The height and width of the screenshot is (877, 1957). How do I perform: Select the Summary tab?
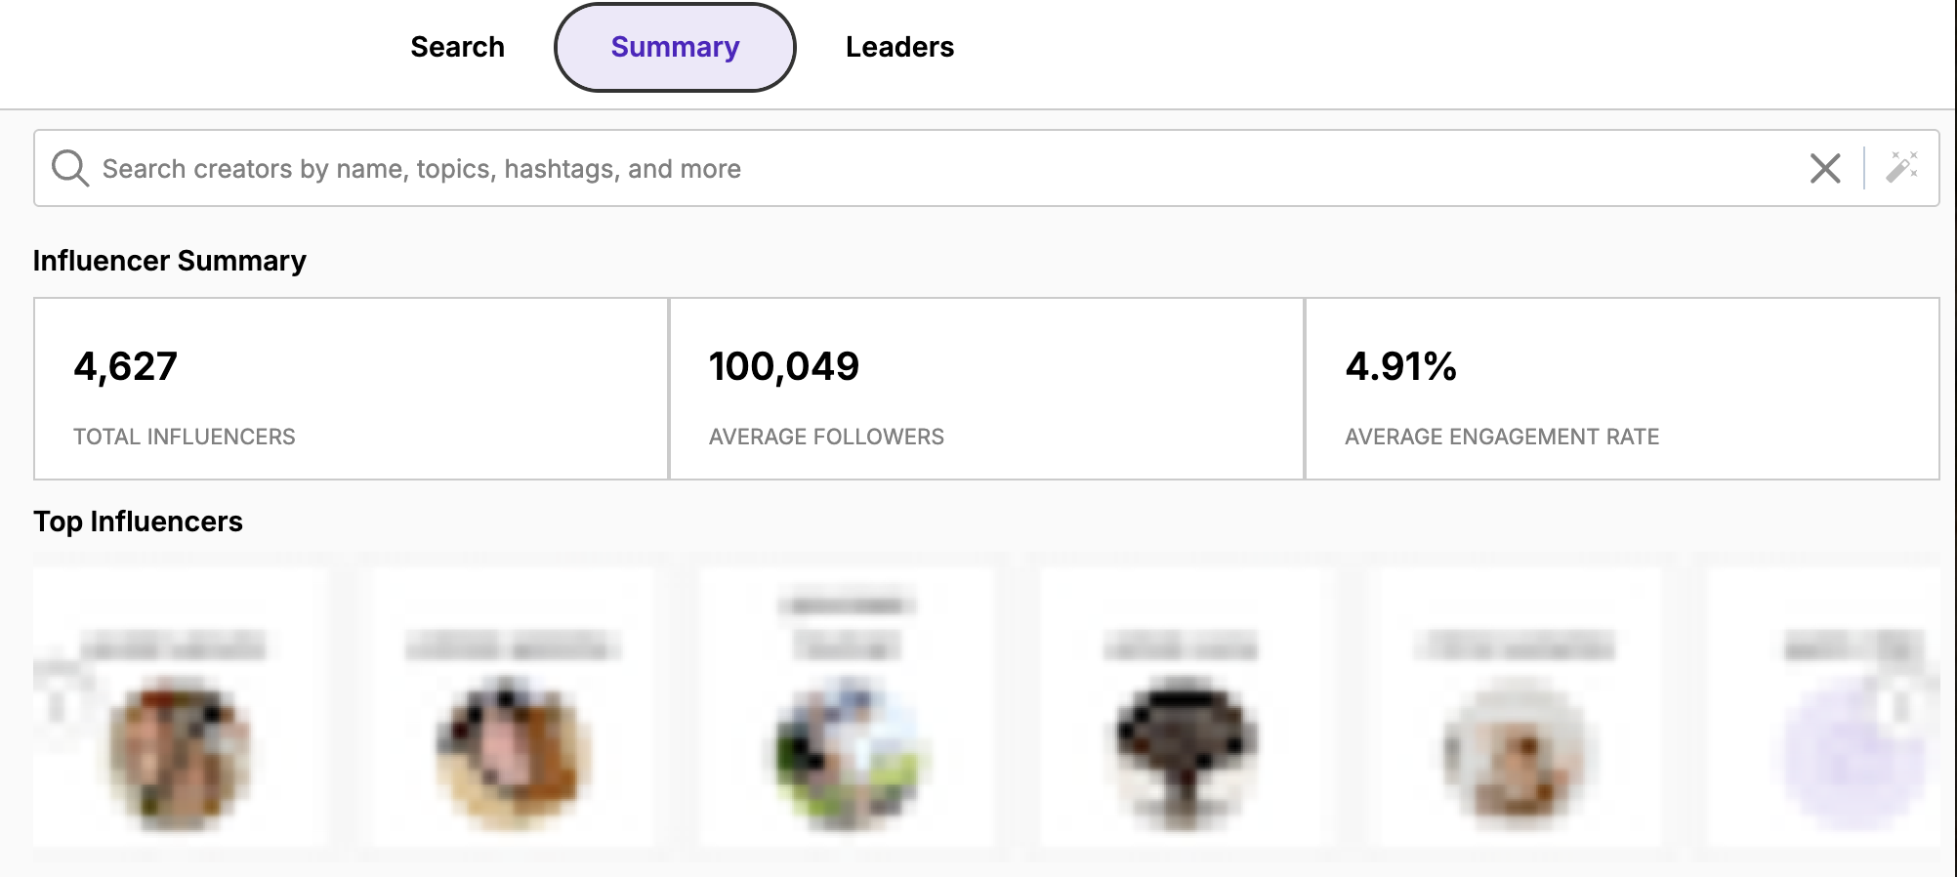[675, 47]
